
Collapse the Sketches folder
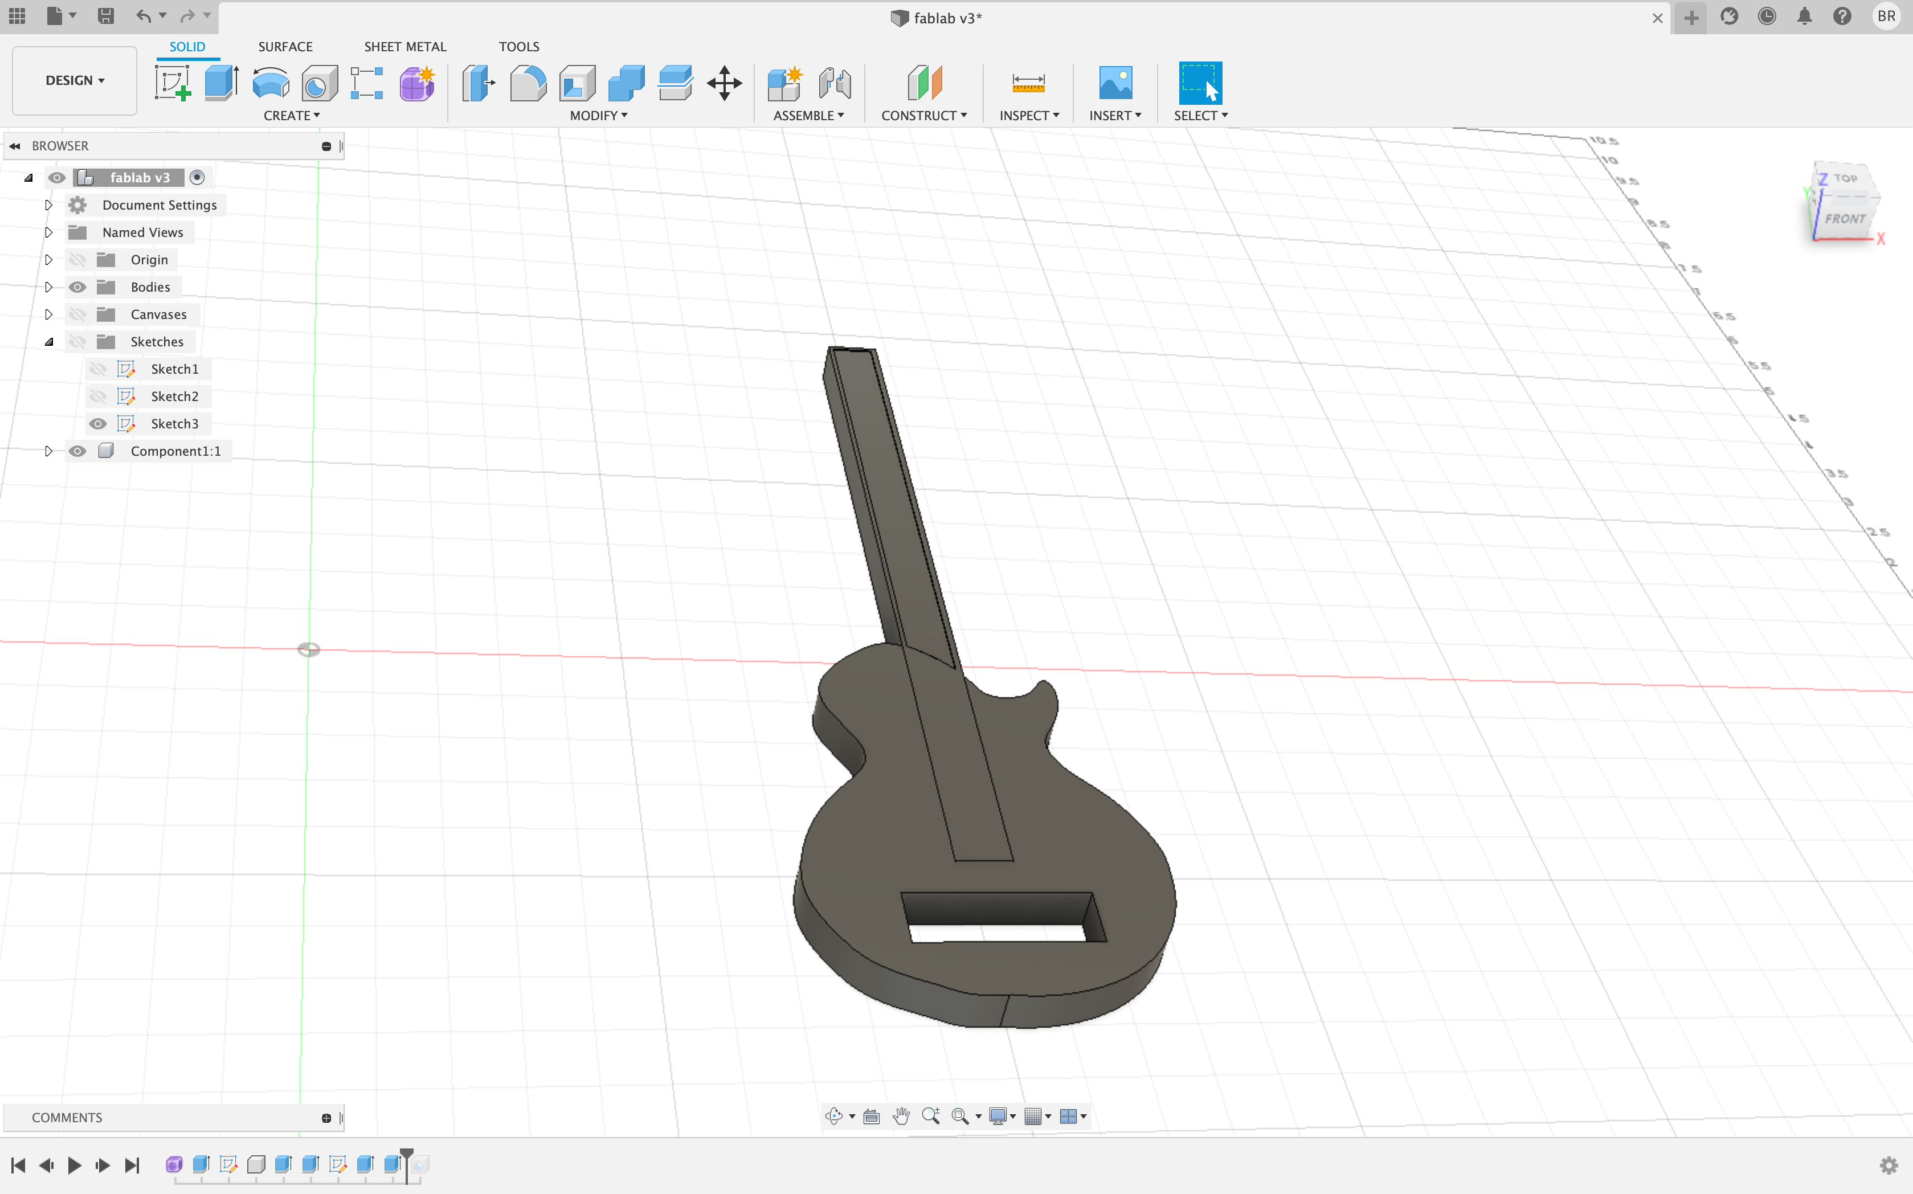coord(49,342)
